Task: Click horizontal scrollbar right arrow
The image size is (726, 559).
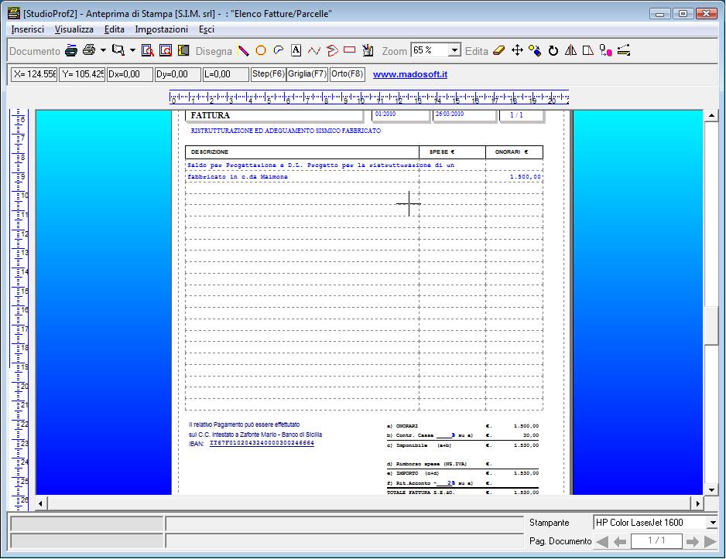Action: coord(697,503)
